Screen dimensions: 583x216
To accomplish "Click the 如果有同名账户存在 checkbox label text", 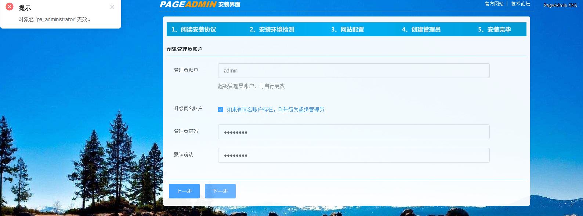I will (275, 109).
